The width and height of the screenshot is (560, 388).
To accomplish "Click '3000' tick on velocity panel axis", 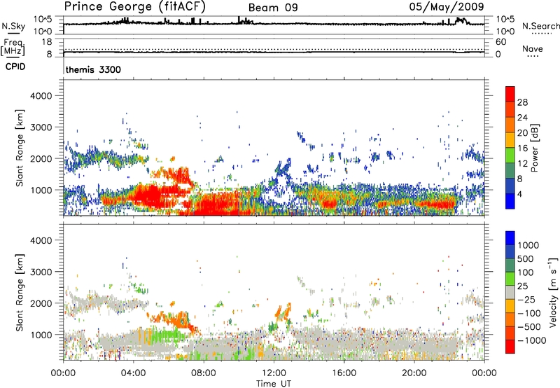I will pos(41,272).
